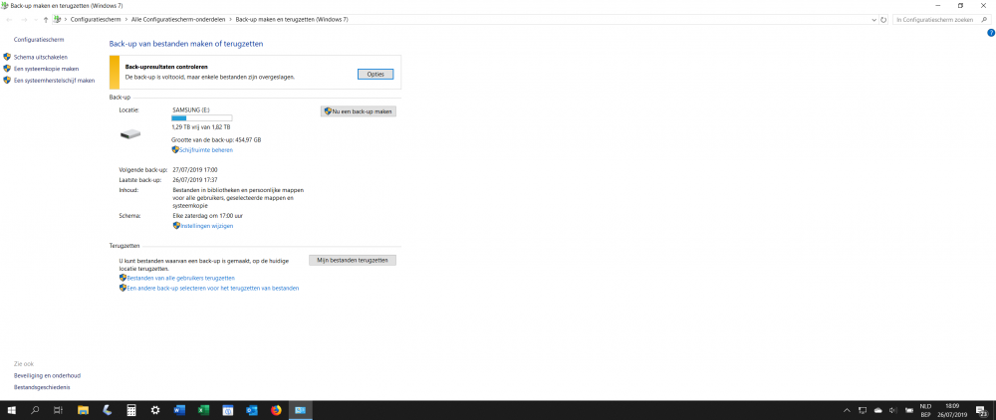Click the clock showing 26/07/2019
The width and height of the screenshot is (996, 420).
951,410
